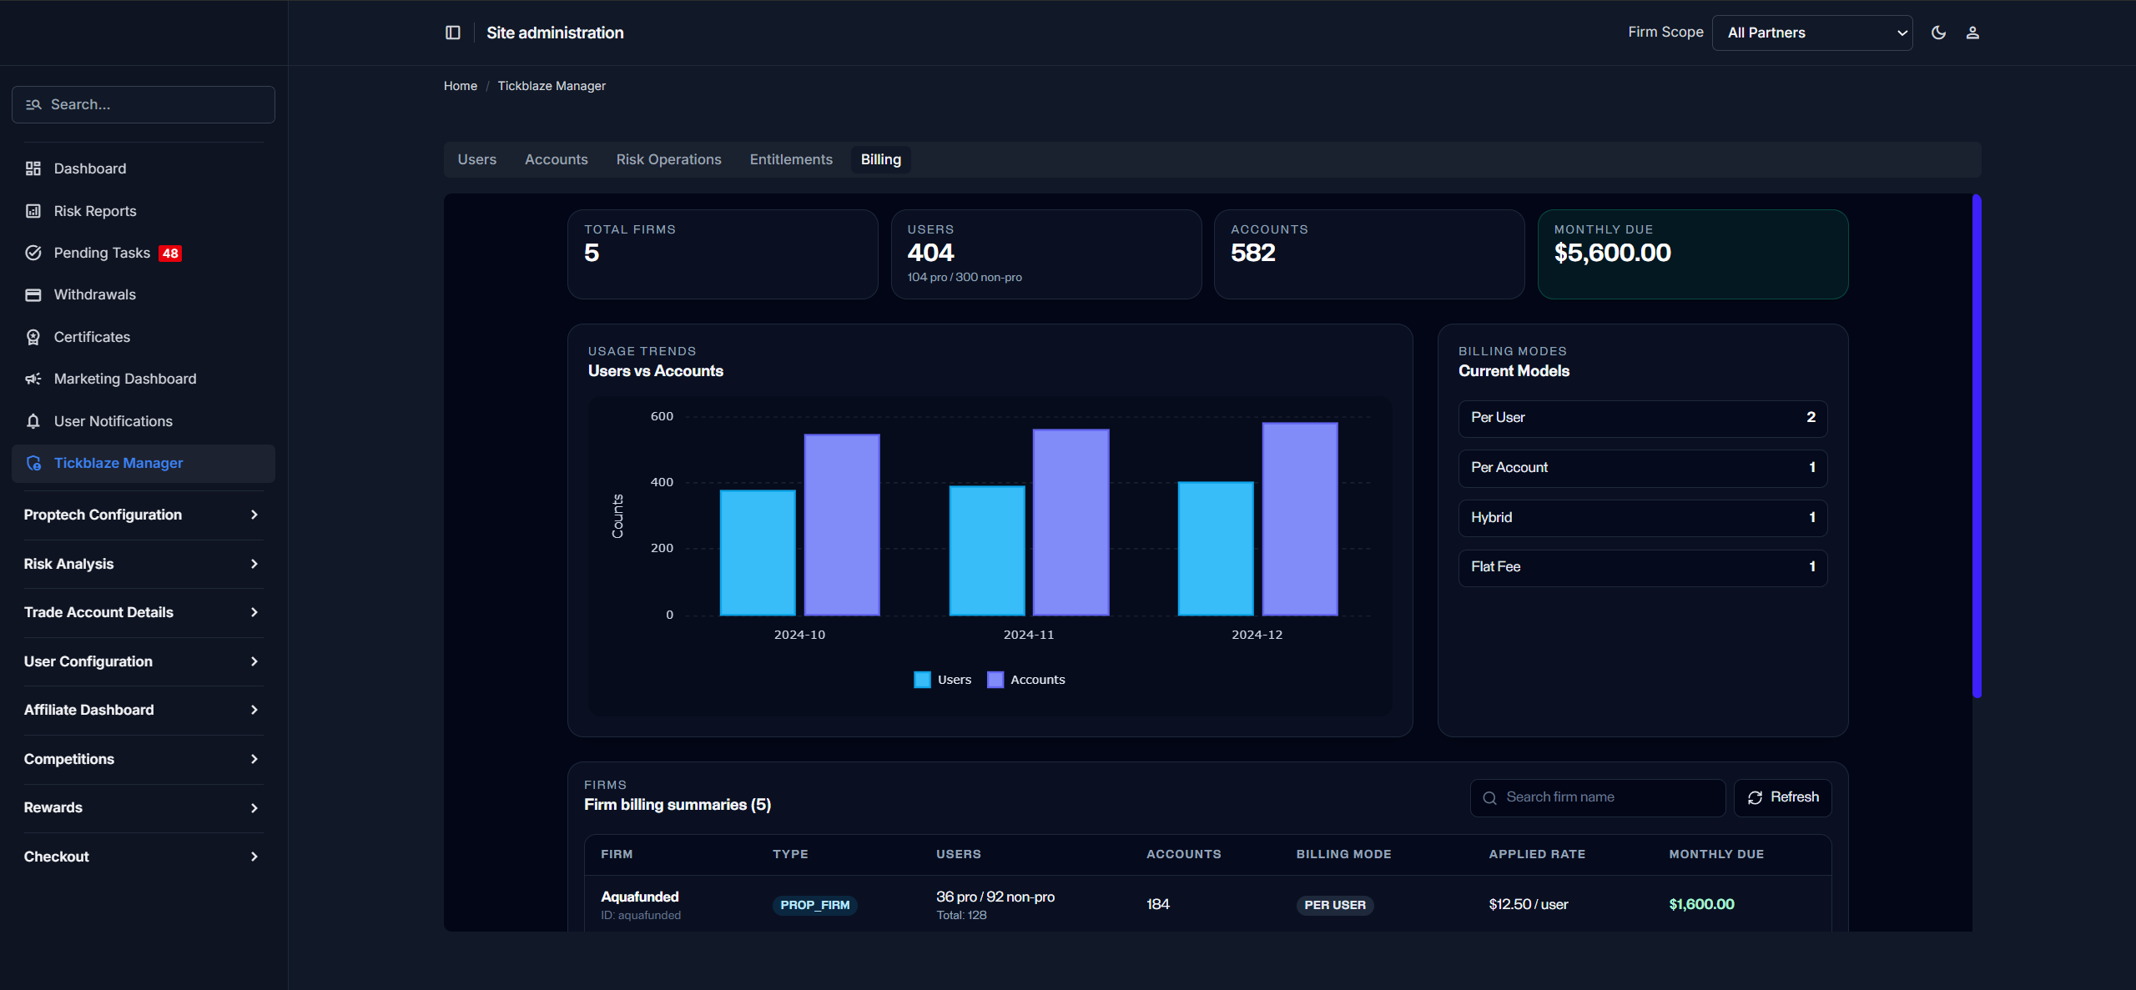The width and height of the screenshot is (2136, 990).
Task: Open the Firm Scope All Partners dropdown
Action: click(x=1811, y=33)
